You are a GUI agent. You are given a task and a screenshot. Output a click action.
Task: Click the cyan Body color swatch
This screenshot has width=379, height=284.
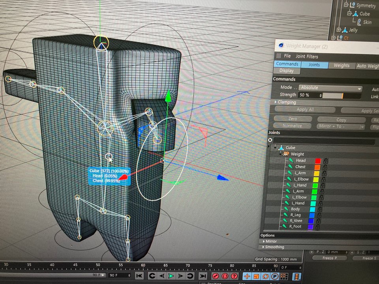(x=313, y=209)
